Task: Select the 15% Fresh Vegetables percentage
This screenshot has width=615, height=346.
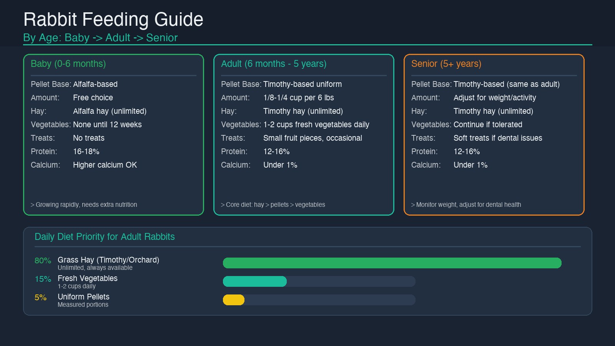Action: [x=42, y=279]
